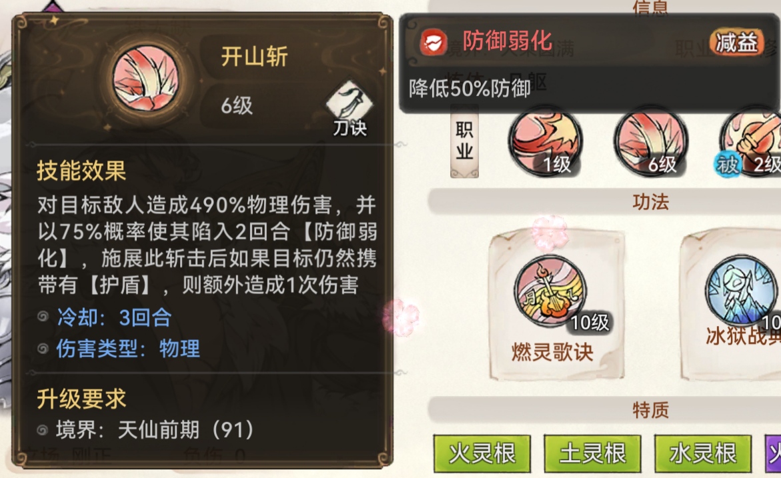The height and width of the screenshot is (478, 781).
Task: Tap the 水灵根 trait button
Action: [702, 453]
